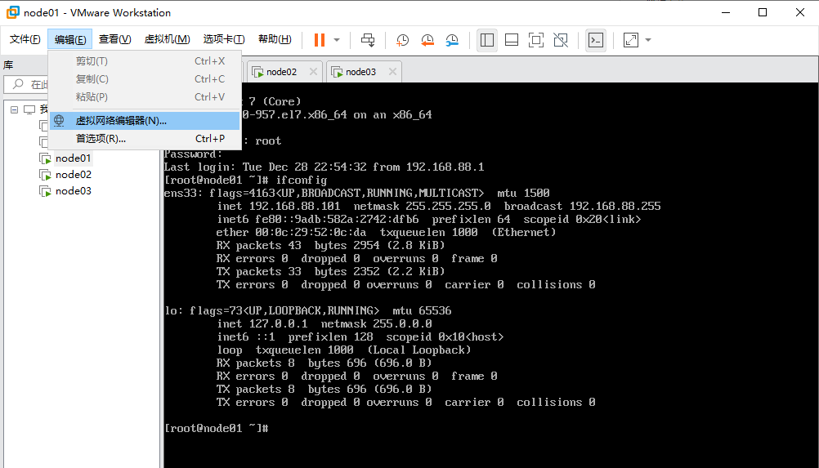Enter full screen mode icon
The height and width of the screenshot is (468, 819).
coord(536,40)
